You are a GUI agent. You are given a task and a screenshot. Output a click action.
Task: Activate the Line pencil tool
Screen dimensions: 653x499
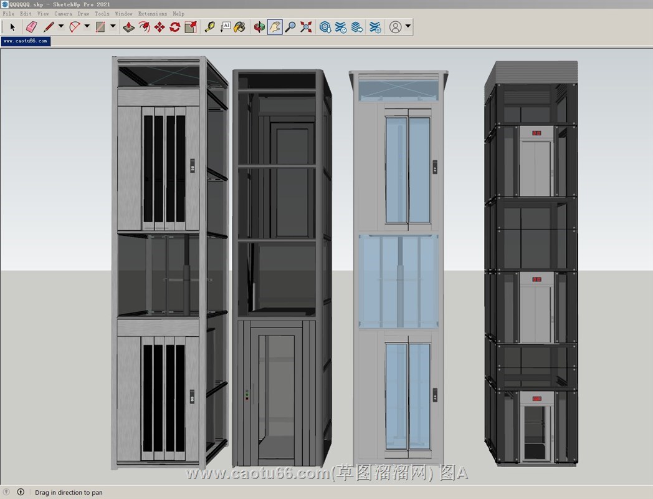click(x=49, y=27)
